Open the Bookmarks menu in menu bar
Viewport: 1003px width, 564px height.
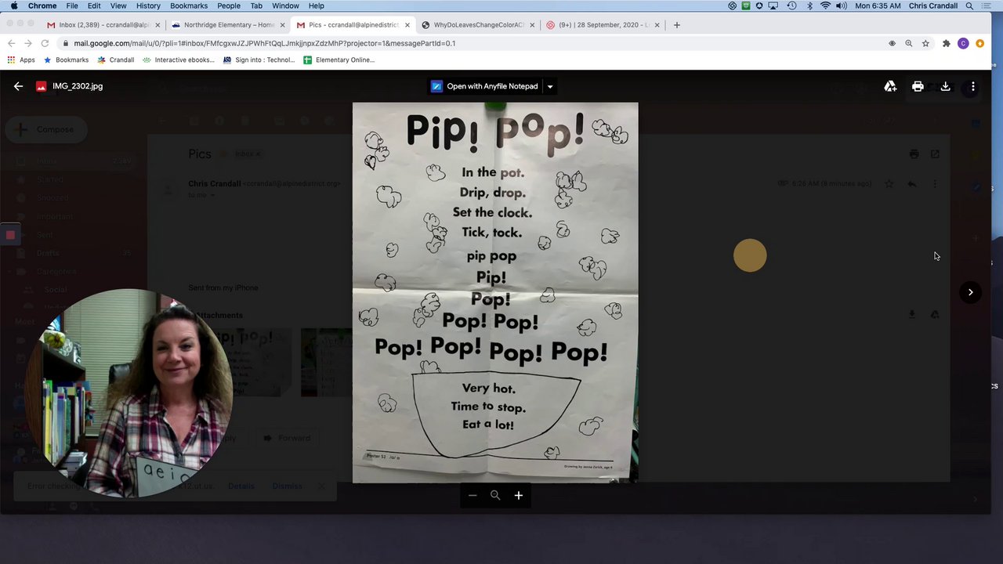[189, 5]
